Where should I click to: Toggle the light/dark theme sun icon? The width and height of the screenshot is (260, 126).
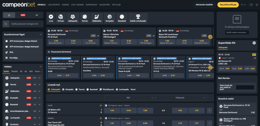257,5
